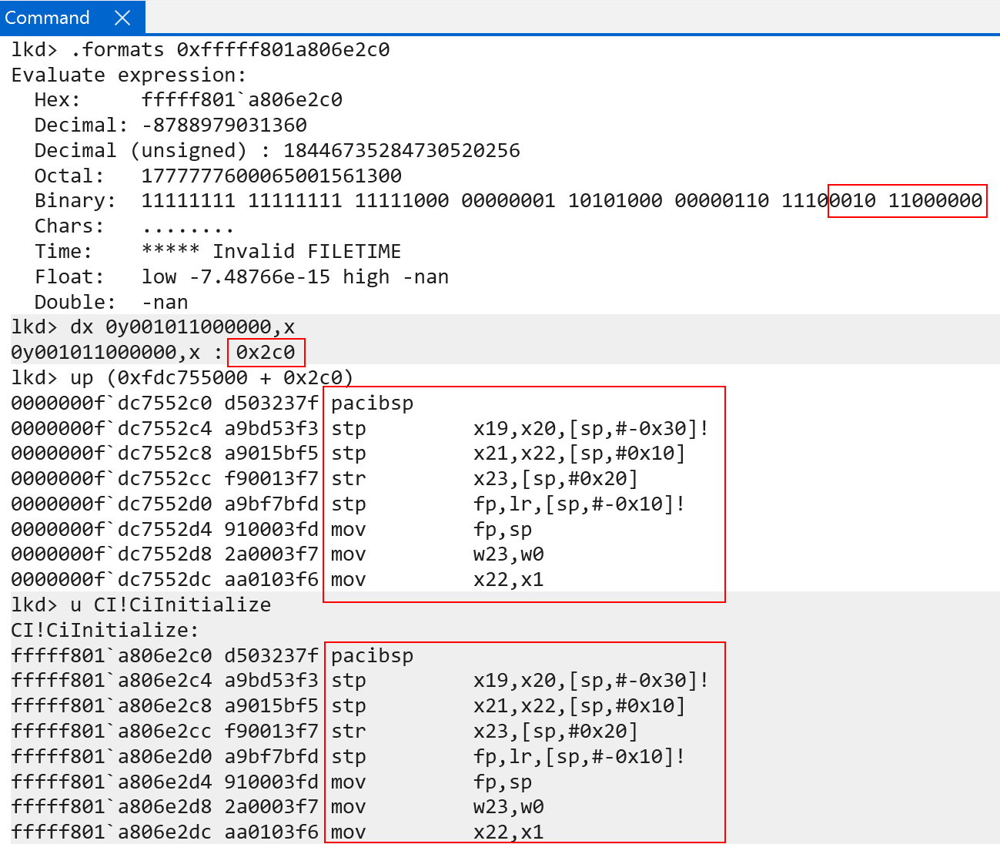Click the Double -nan value
1000x844 pixels.
(x=165, y=303)
